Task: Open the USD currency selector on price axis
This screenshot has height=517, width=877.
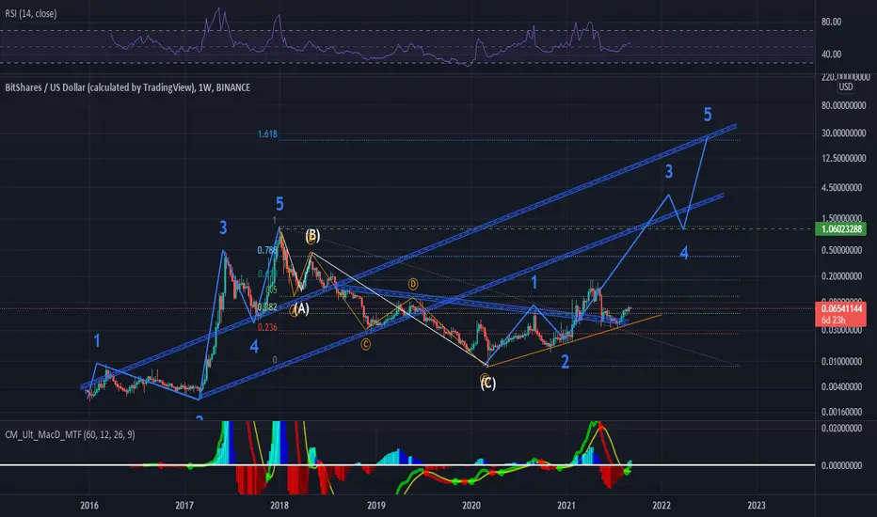Action: coord(846,86)
